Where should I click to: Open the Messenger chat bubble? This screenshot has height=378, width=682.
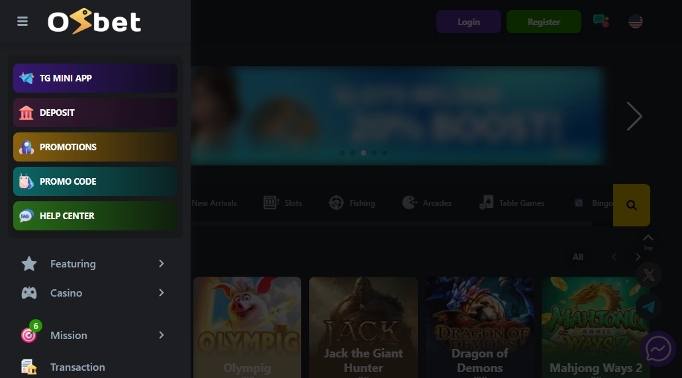point(658,349)
